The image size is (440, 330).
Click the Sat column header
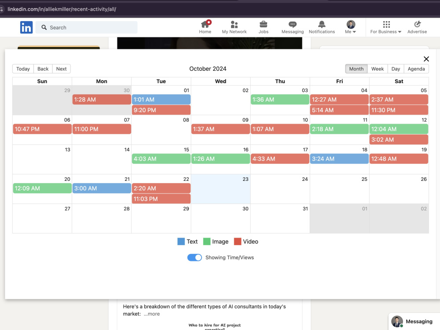tap(399, 81)
